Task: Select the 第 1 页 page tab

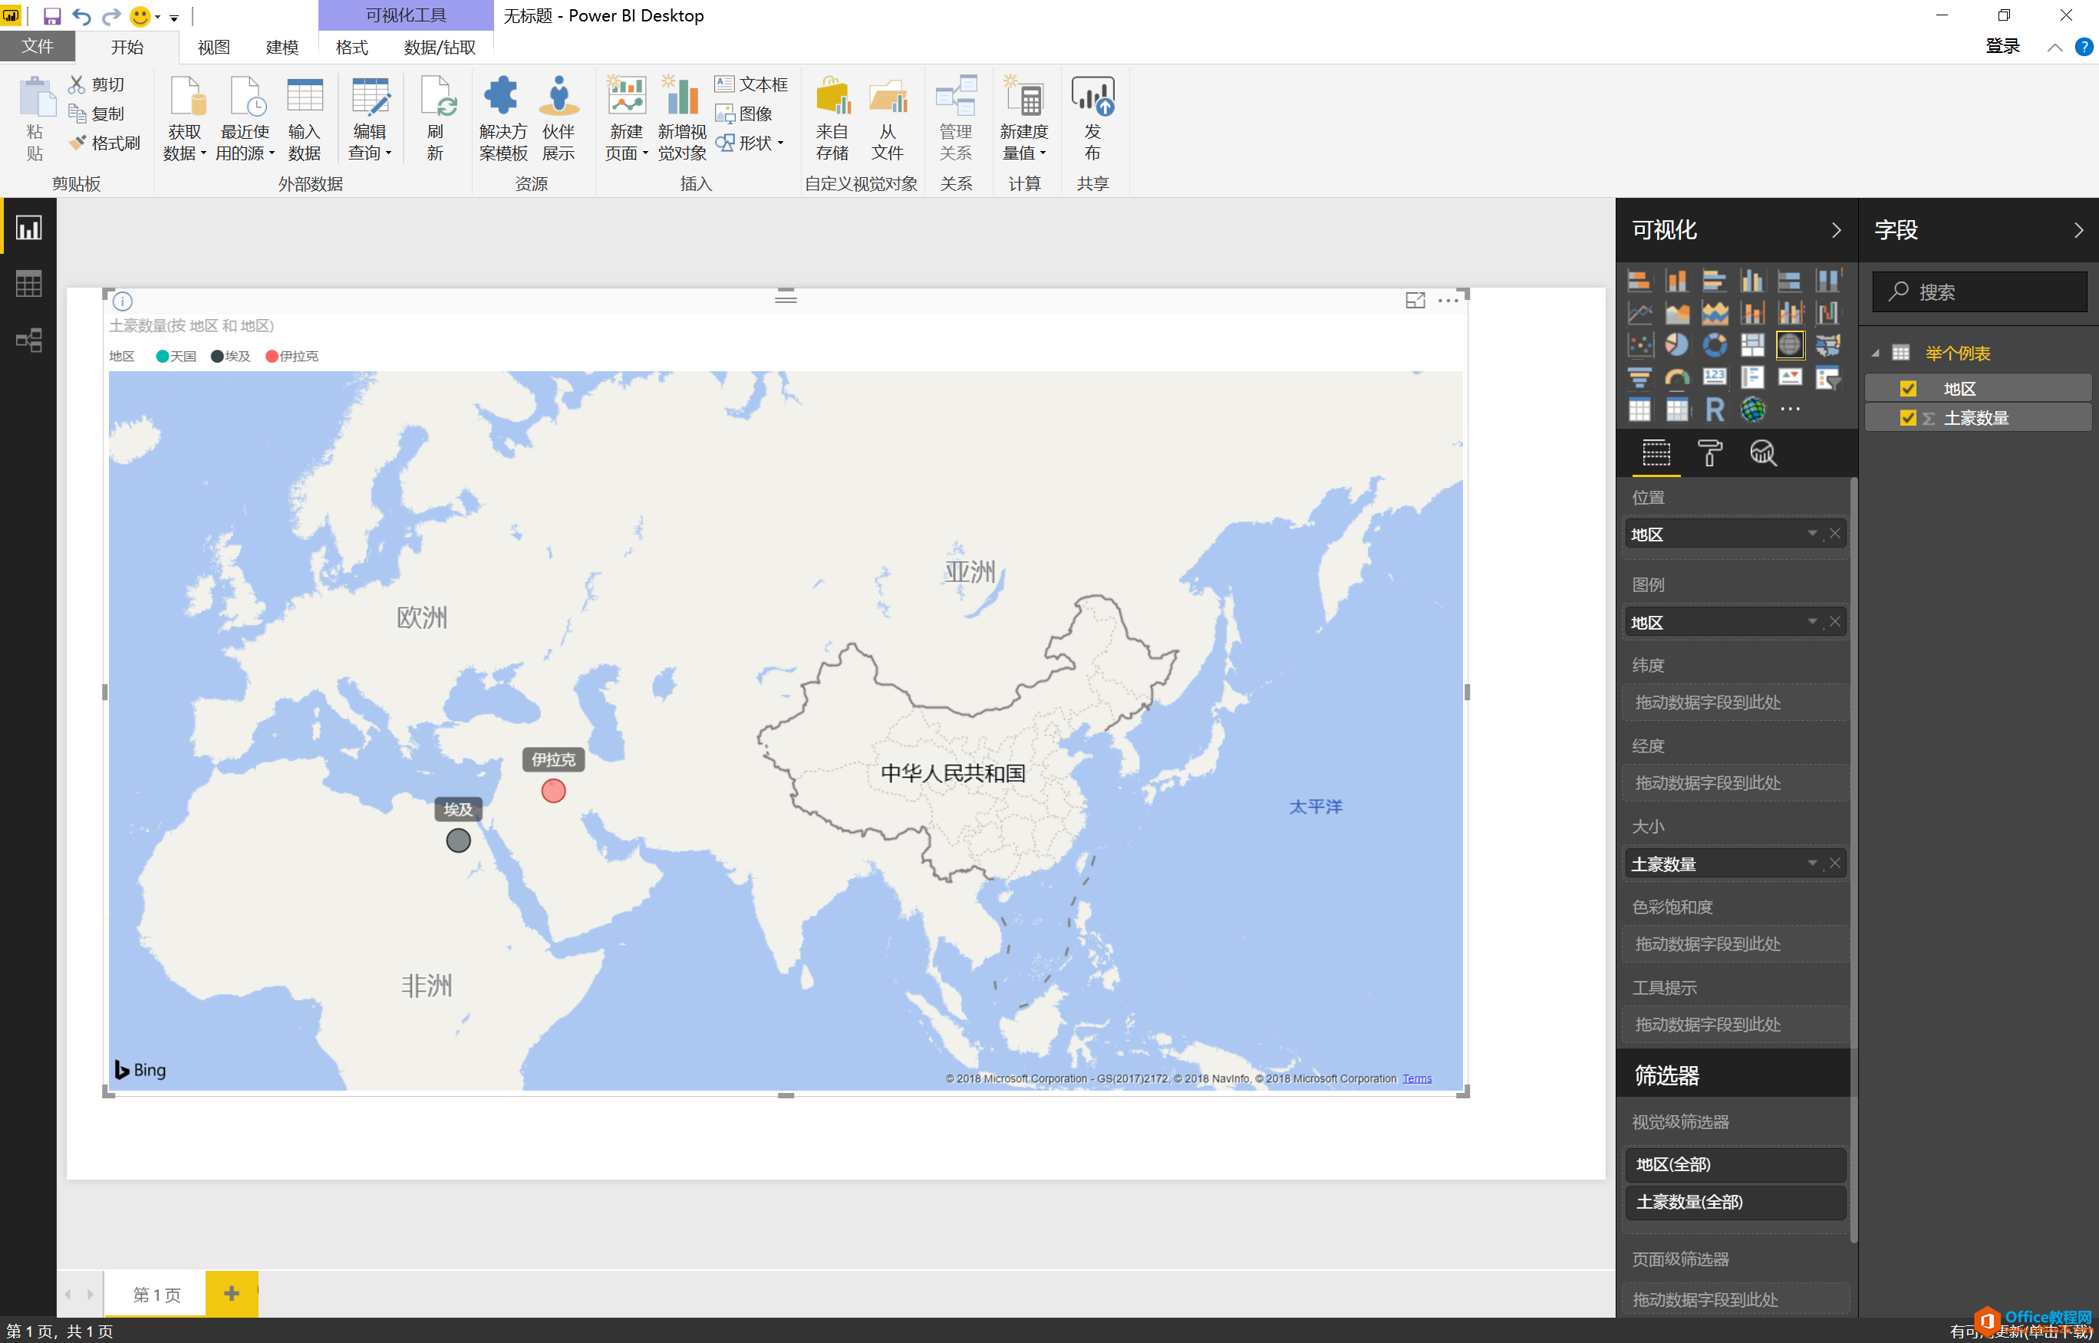Action: pyautogui.click(x=156, y=1294)
